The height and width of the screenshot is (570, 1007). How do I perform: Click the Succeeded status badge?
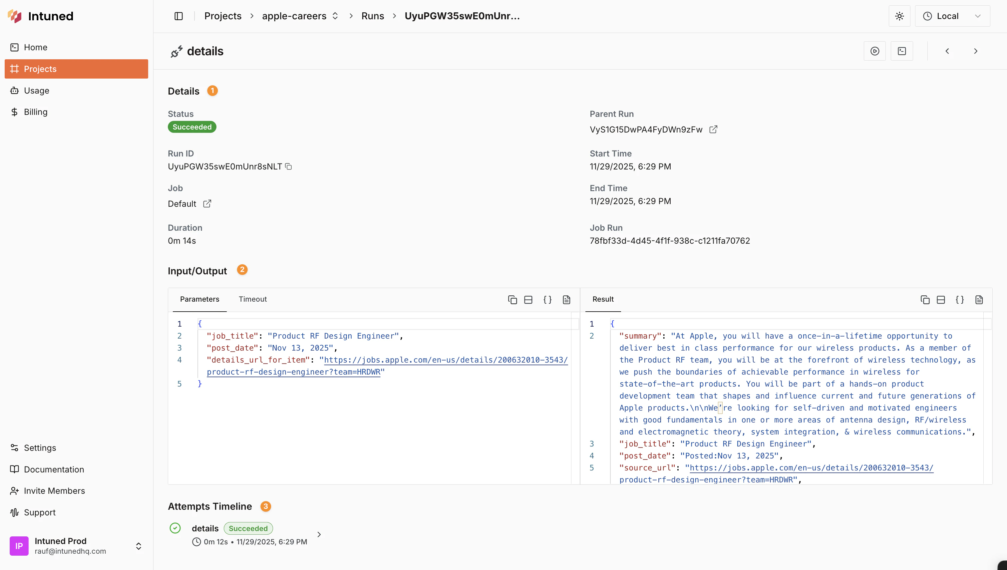[192, 127]
